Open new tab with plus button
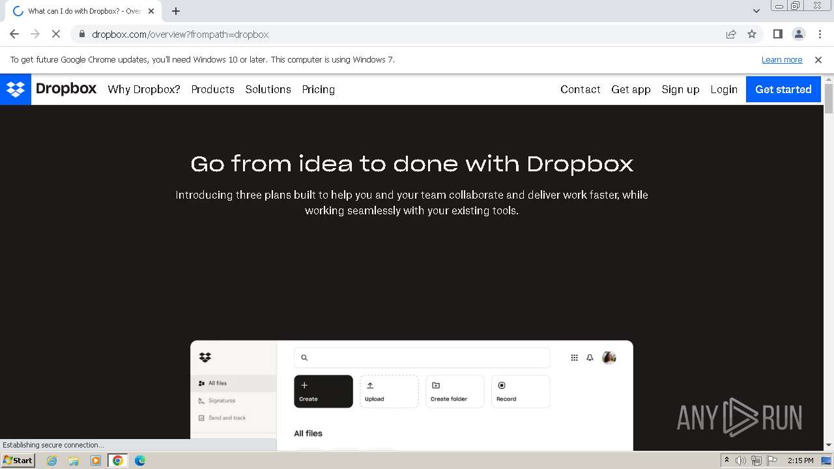This screenshot has height=469, width=834. [176, 11]
